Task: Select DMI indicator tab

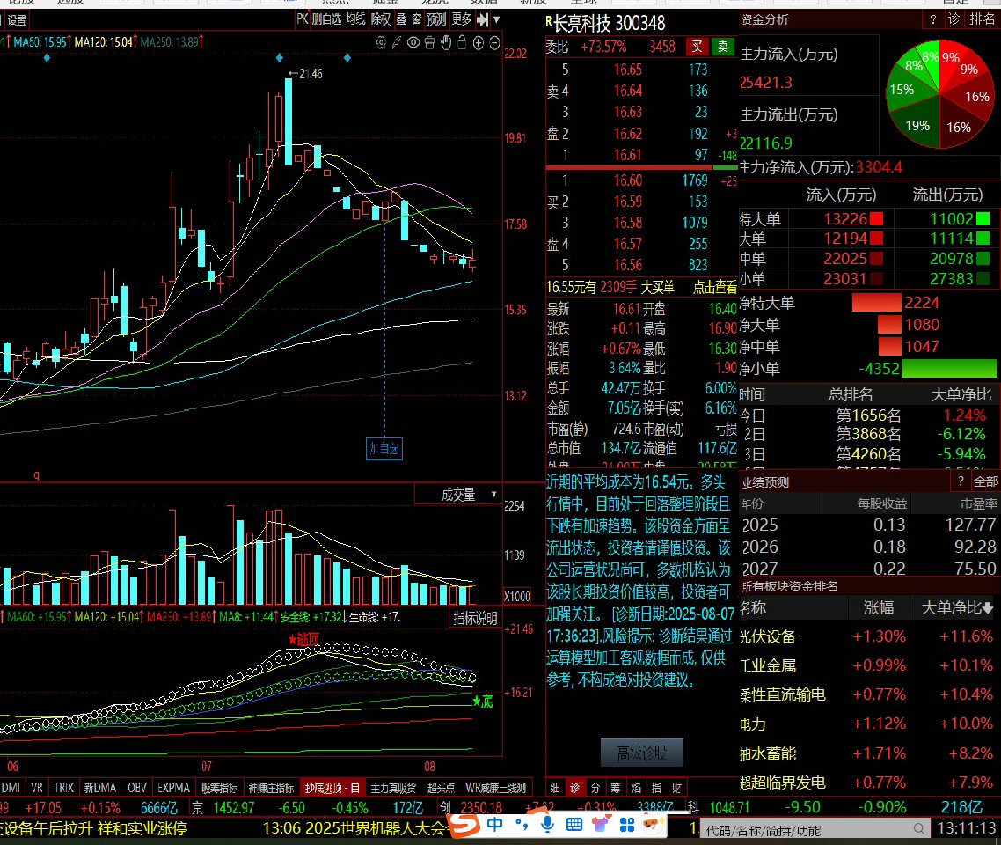Action: (x=11, y=788)
